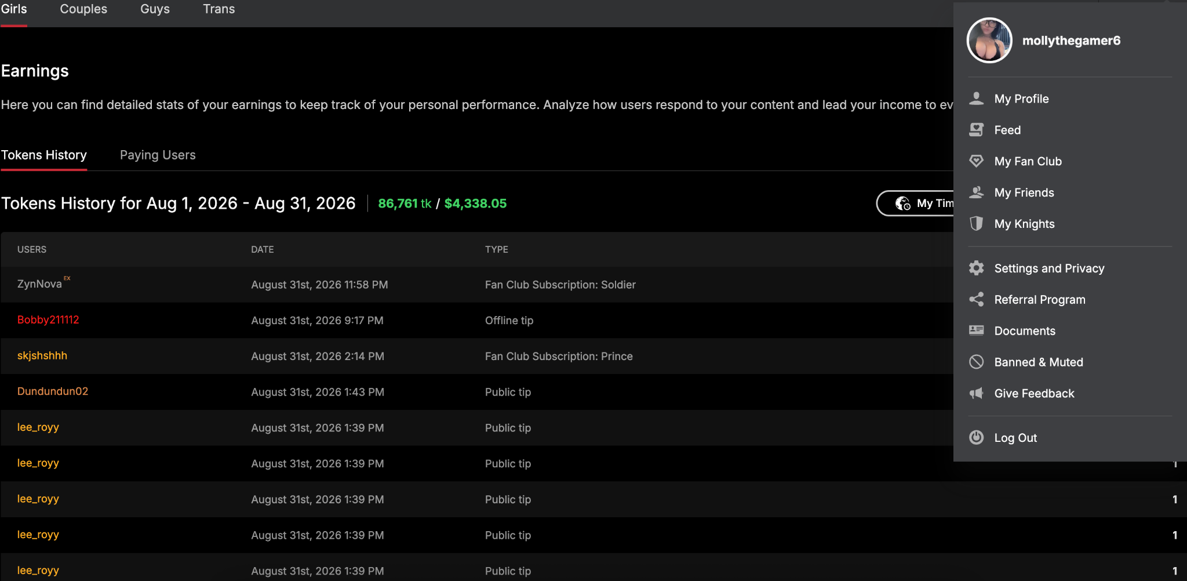Select Log Out in the menu
Image resolution: width=1187 pixels, height=581 pixels.
(x=1015, y=438)
